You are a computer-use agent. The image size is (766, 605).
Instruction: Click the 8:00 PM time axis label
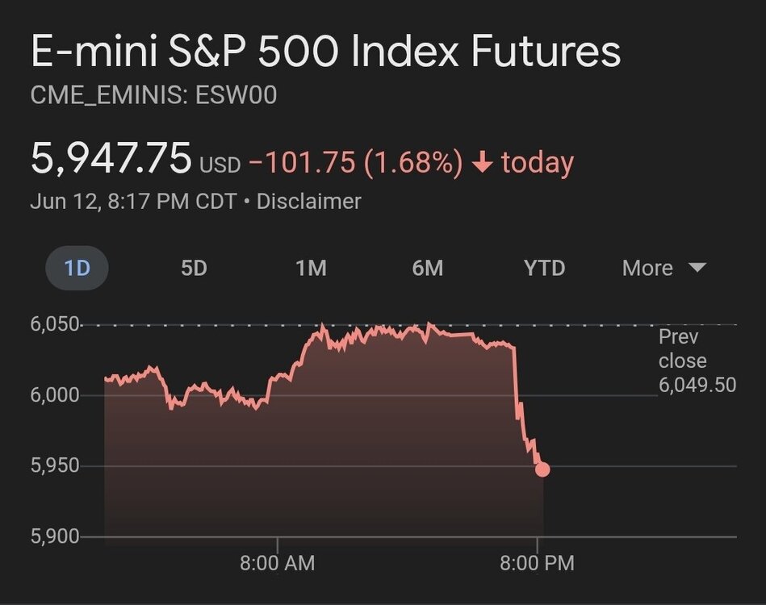537,563
